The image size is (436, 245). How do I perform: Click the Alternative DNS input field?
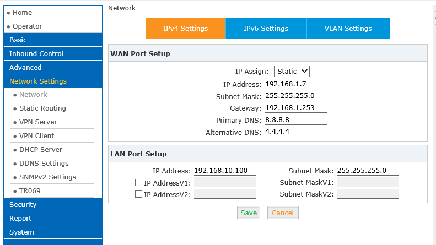click(x=296, y=132)
